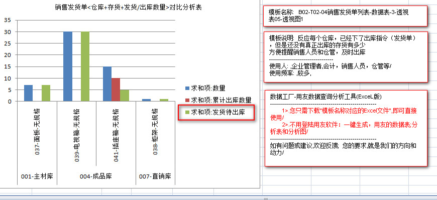Select the 模板说明 description text box
The height and width of the screenshot is (200, 437).
pos(345,56)
